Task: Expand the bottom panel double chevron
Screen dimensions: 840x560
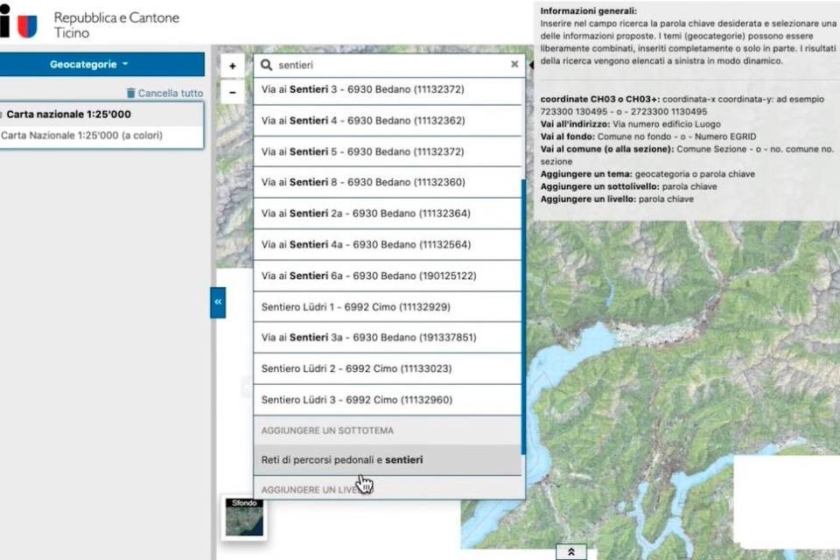Action: (570, 552)
